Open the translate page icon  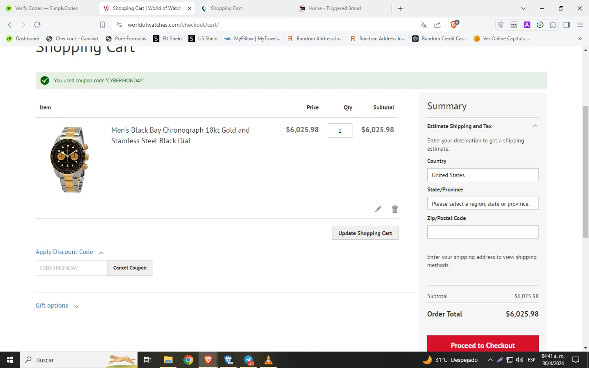click(423, 25)
